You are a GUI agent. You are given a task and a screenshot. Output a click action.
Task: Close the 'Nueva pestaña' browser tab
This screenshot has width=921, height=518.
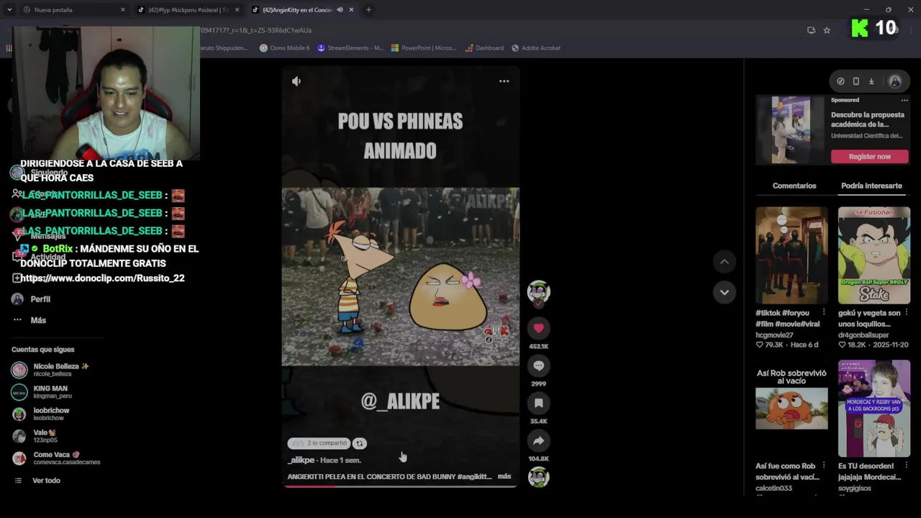122,10
